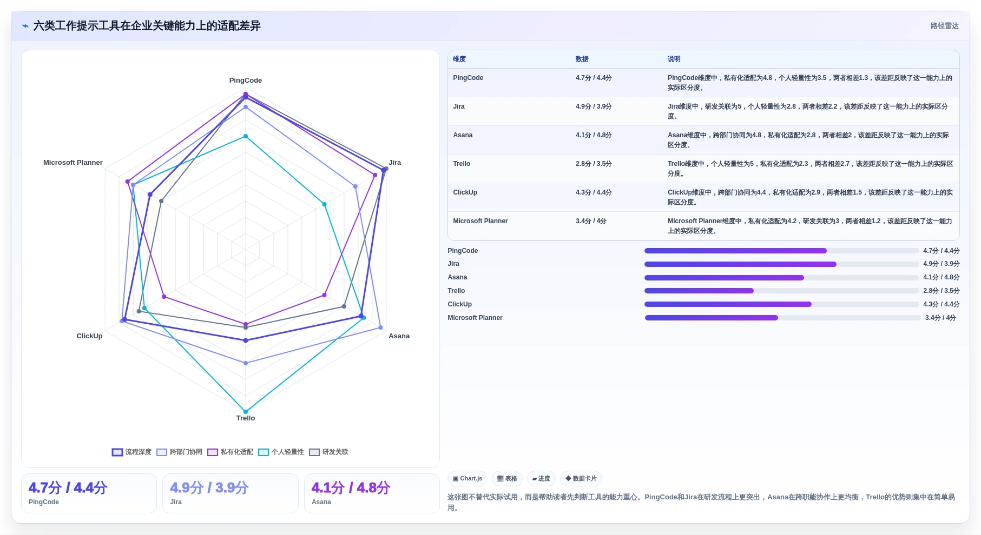Click the PingCode progress bar
981x535 pixels.
point(781,251)
